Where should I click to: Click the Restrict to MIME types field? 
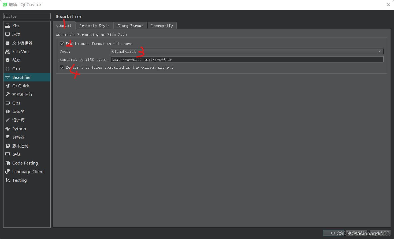pos(247,59)
